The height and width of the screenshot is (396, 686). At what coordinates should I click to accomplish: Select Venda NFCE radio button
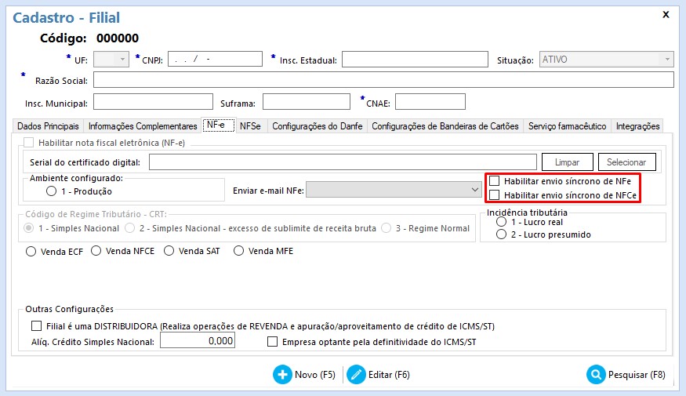point(96,251)
